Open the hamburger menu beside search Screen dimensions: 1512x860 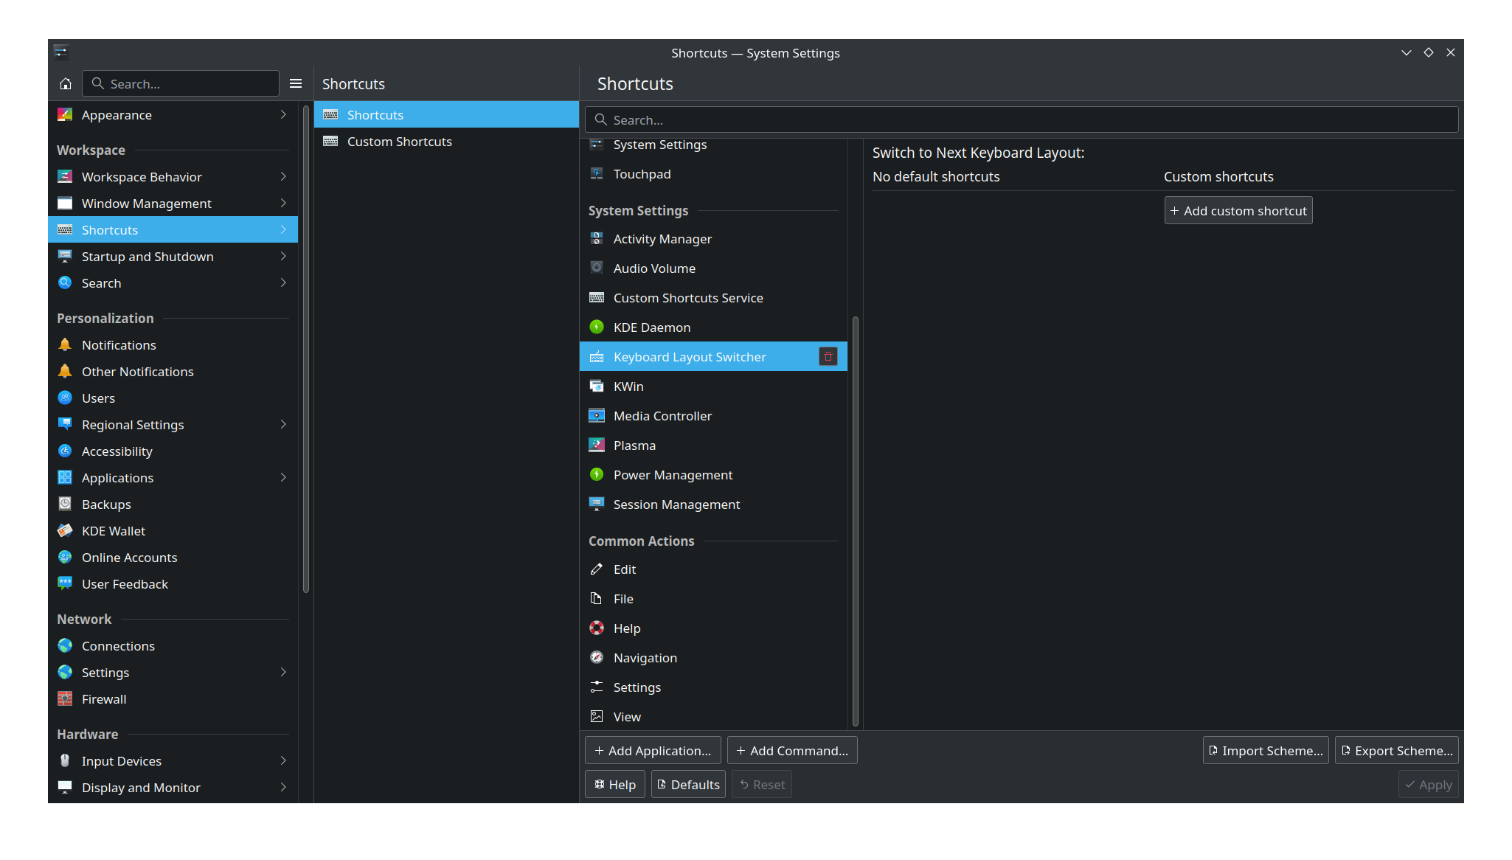296,83
